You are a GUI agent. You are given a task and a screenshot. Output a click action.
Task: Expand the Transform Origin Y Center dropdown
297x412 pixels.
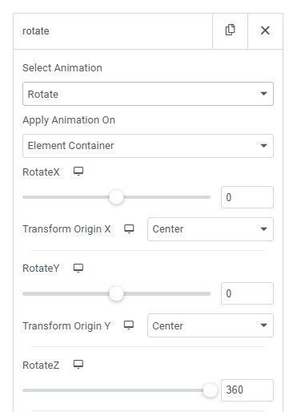pyautogui.click(x=211, y=325)
